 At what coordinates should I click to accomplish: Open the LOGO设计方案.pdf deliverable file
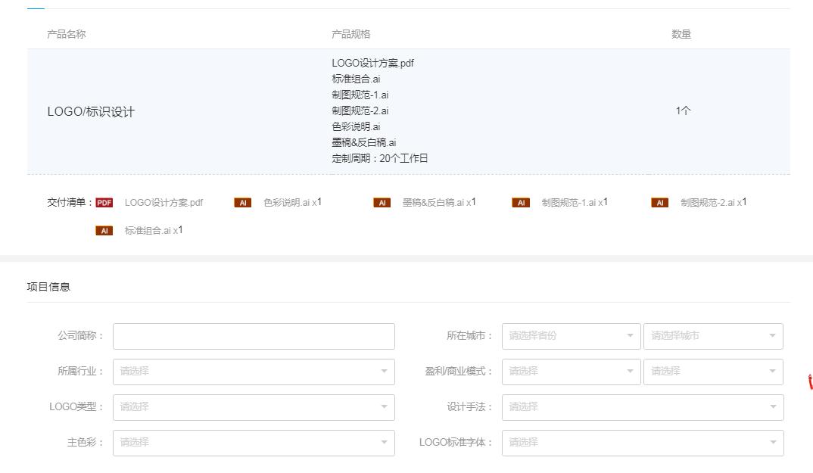[x=164, y=203]
